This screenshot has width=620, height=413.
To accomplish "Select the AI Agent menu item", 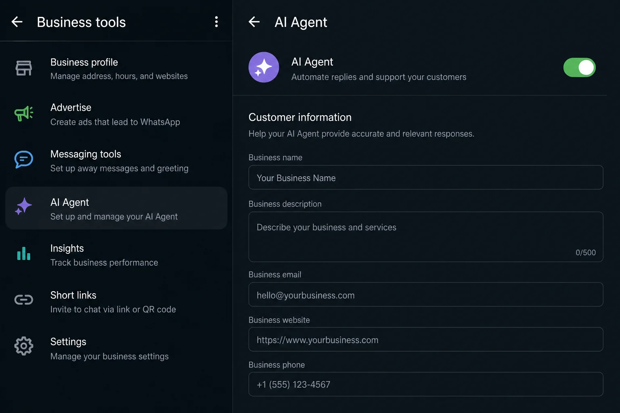I will [x=116, y=208].
